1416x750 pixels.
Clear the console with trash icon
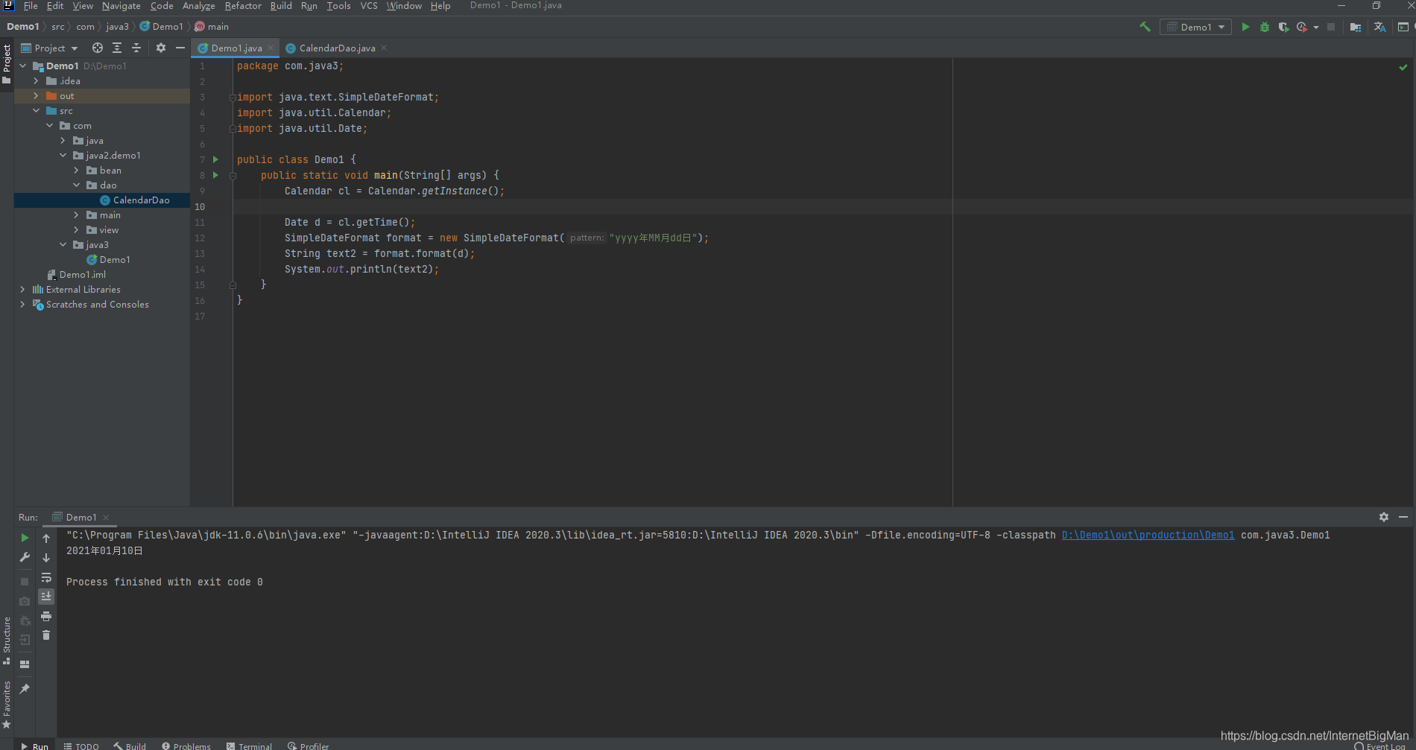(x=46, y=635)
